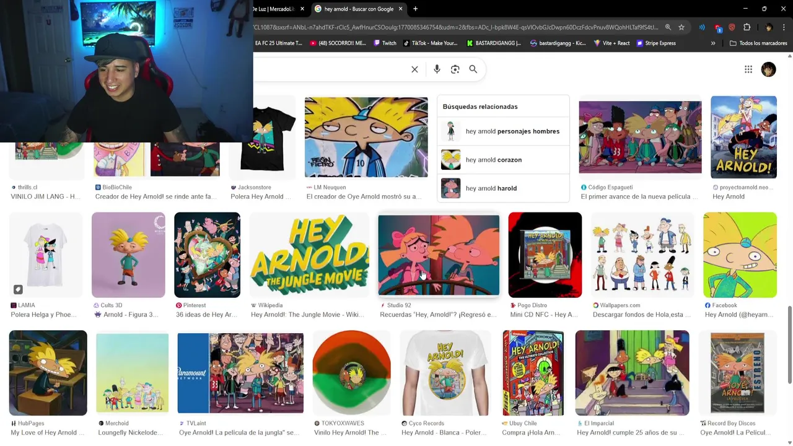The height and width of the screenshot is (446, 793).
Task: Open the HubPages Arnold at desk image
Action: (48, 373)
